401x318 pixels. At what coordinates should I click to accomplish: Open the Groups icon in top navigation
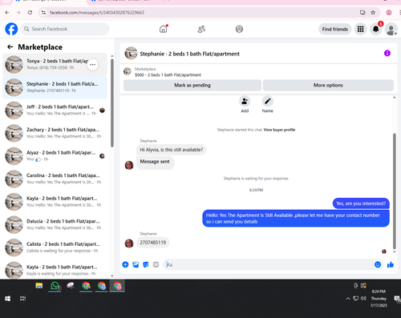239,29
